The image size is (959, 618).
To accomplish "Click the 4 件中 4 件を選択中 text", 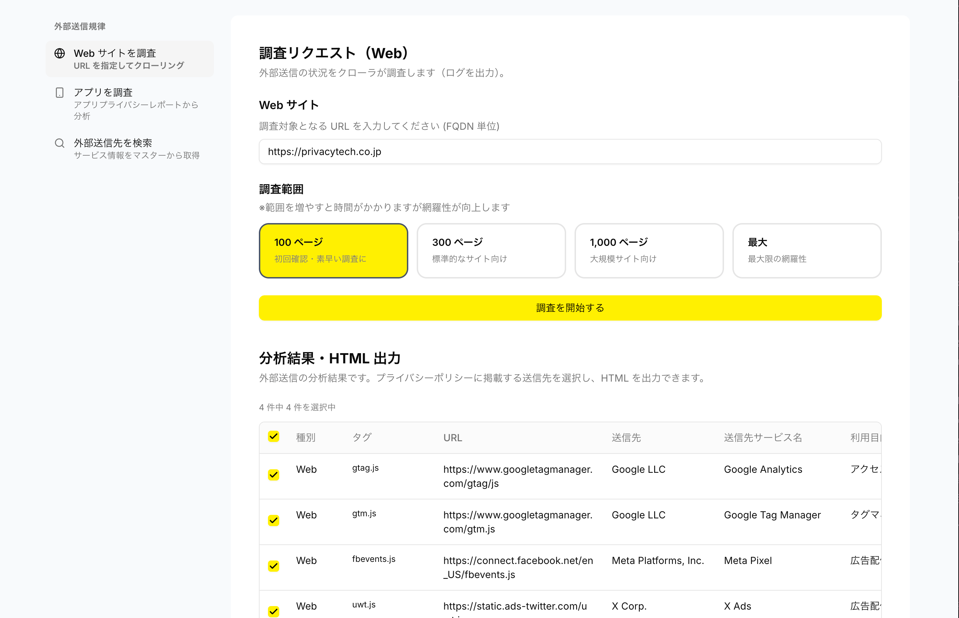I will point(297,407).
